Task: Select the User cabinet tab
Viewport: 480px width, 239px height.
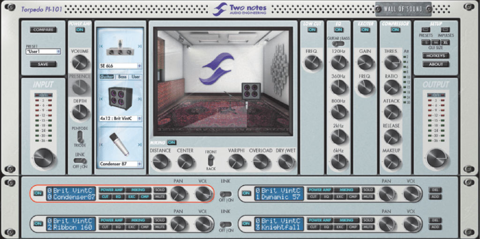Action: click(135, 77)
